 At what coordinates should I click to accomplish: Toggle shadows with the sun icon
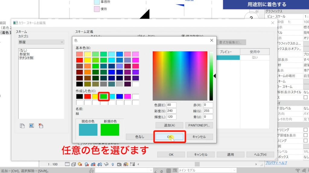(x=79, y=164)
